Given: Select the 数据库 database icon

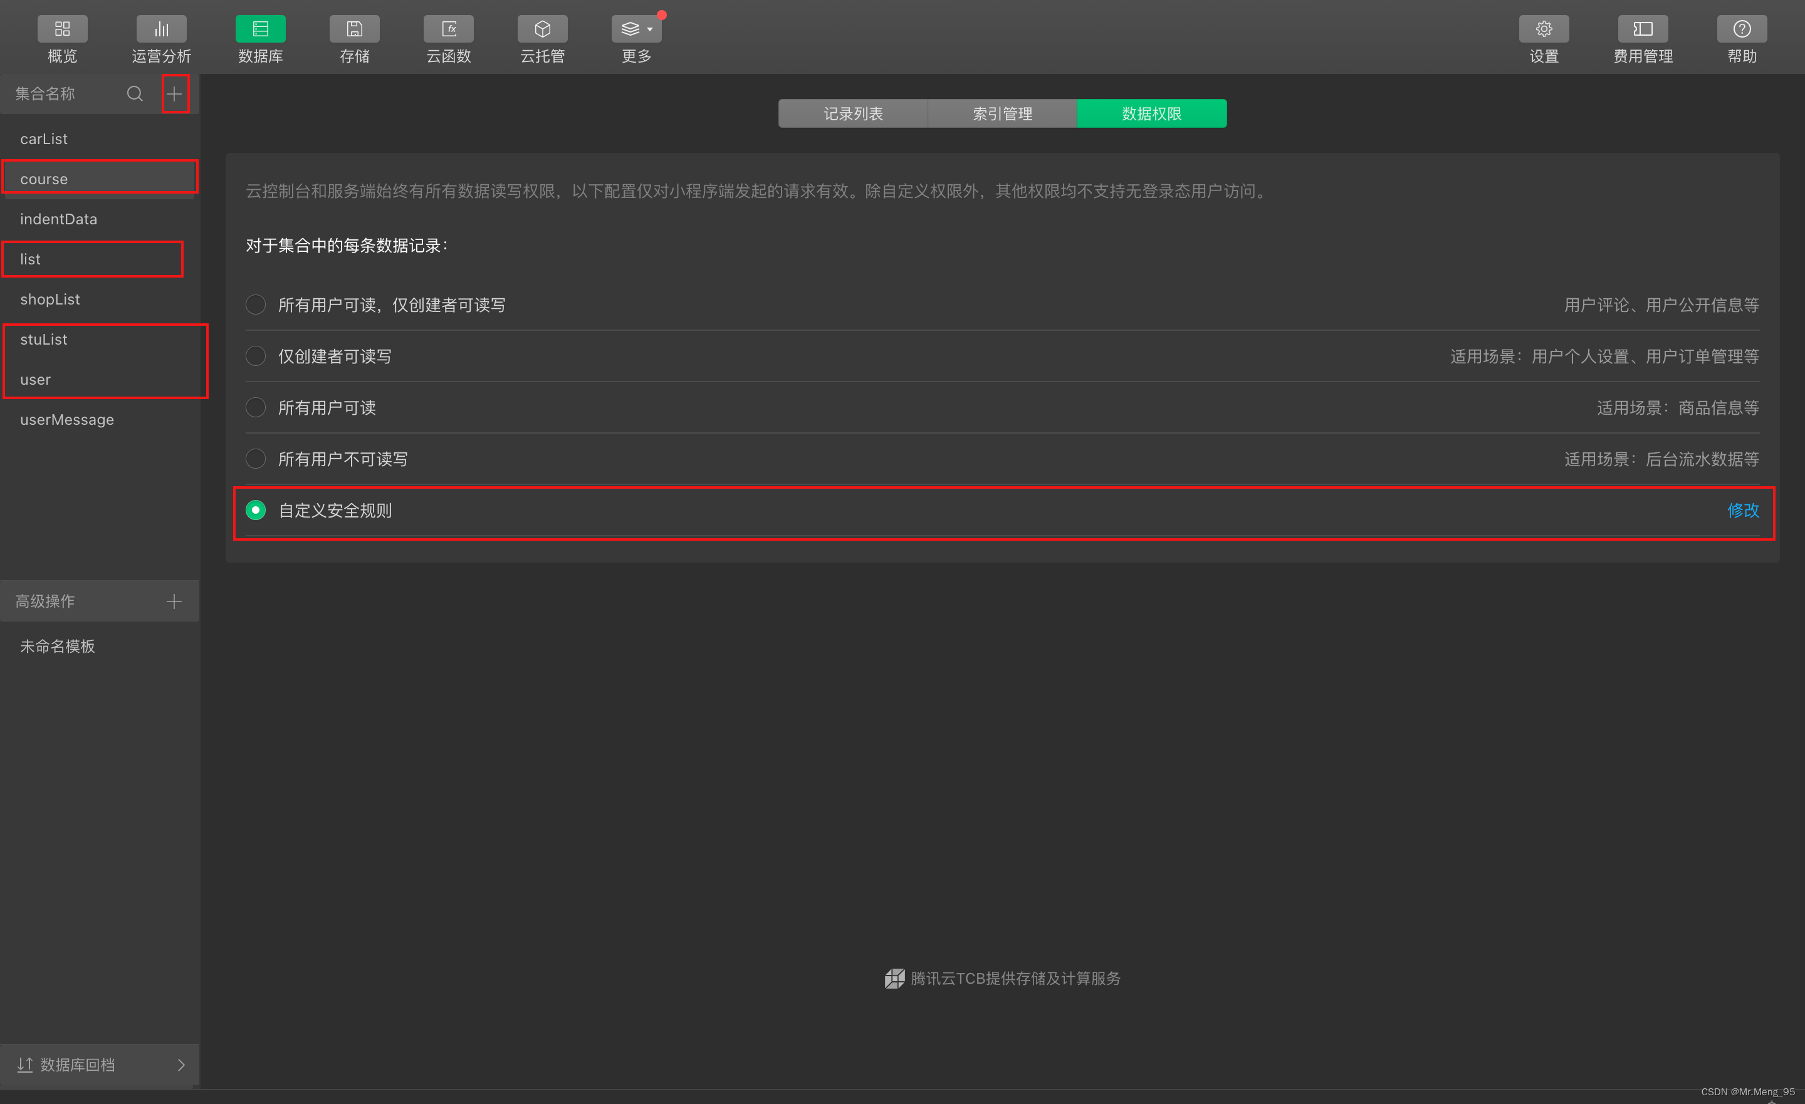Looking at the screenshot, I should click(260, 29).
